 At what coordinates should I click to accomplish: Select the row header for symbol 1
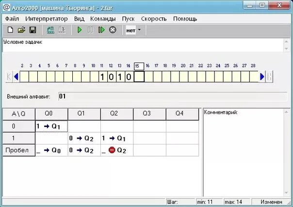click(x=19, y=138)
